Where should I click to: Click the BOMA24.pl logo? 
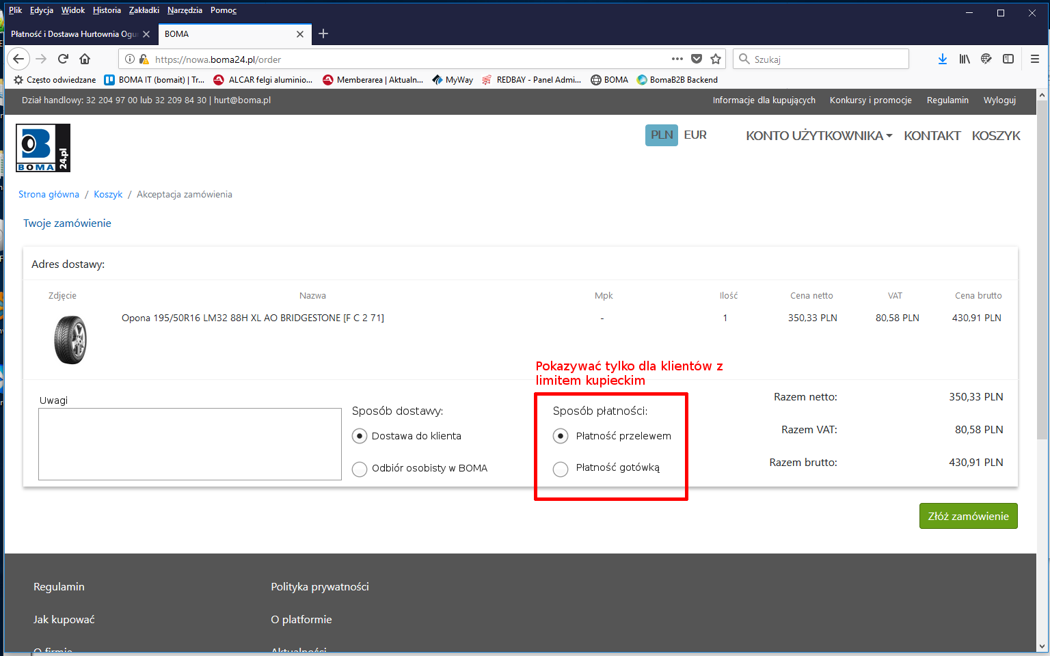[43, 148]
